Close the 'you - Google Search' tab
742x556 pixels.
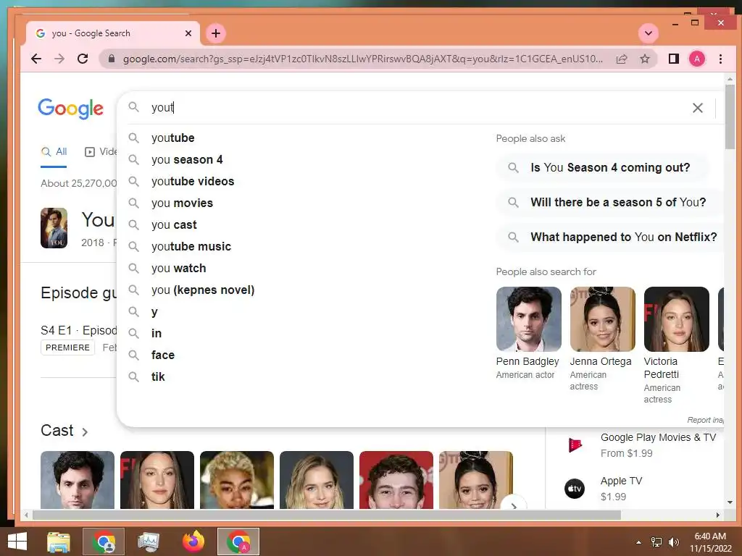tap(188, 33)
